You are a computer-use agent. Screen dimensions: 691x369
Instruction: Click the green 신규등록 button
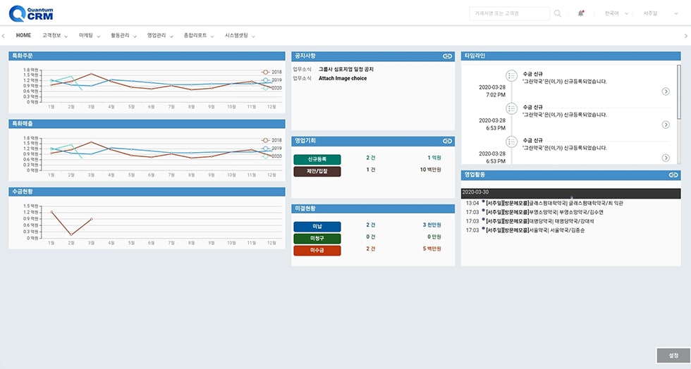(x=317, y=159)
